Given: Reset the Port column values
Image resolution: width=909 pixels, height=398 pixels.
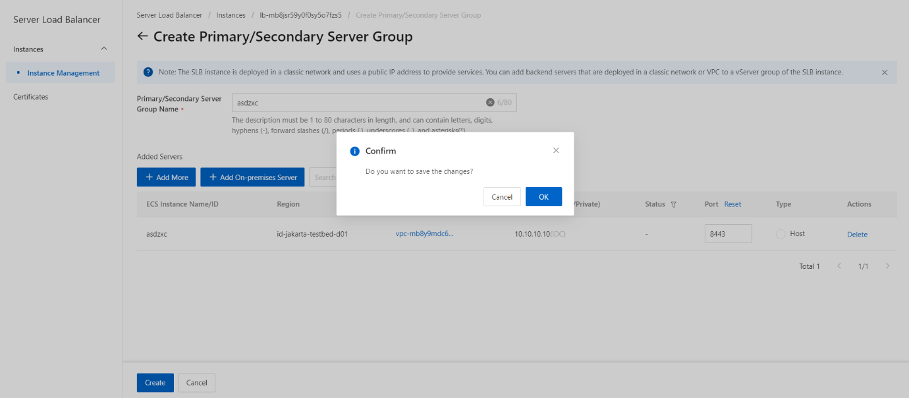Looking at the screenshot, I should 732,204.
